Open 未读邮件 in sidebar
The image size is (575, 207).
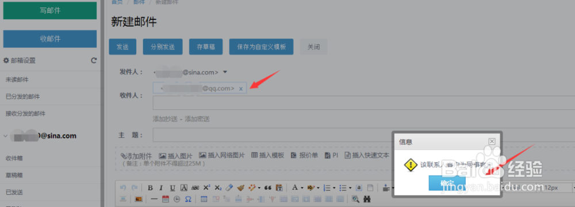click(x=17, y=80)
